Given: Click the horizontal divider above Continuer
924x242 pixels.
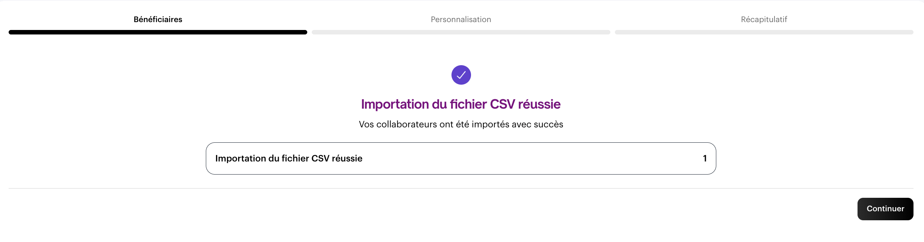Looking at the screenshot, I should click(461, 188).
